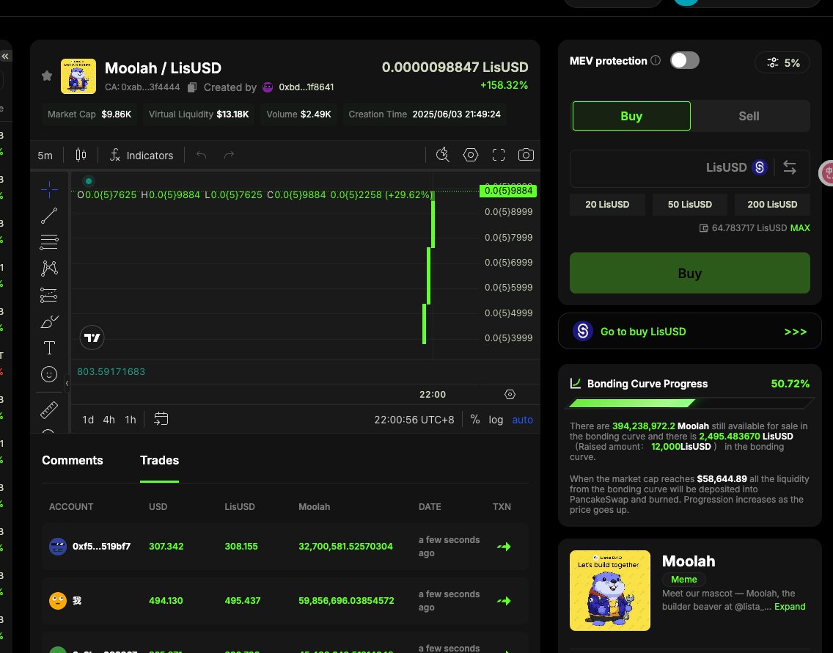The width and height of the screenshot is (833, 653).
Task: Click the 0.0{5}9884 price label
Action: 508,191
